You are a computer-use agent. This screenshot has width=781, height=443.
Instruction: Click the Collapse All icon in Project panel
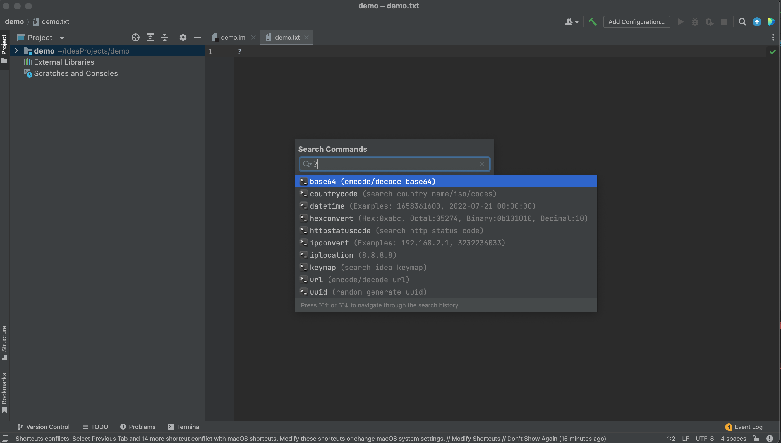(x=165, y=37)
